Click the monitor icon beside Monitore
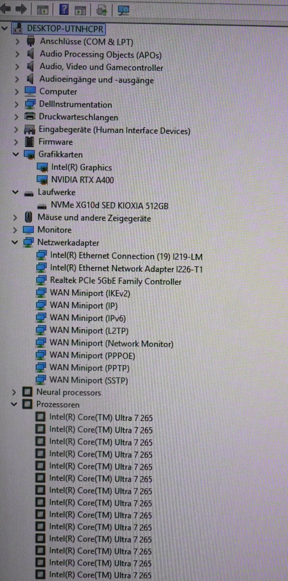 pos(28,230)
